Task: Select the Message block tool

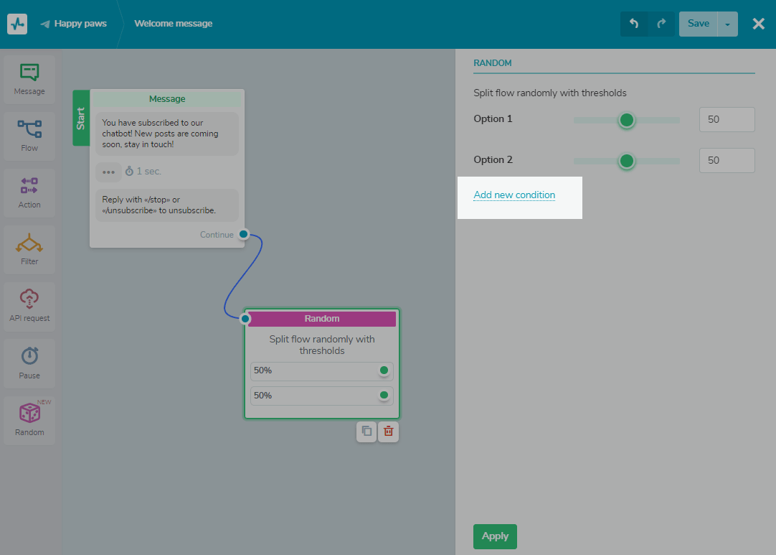Action: pos(29,78)
